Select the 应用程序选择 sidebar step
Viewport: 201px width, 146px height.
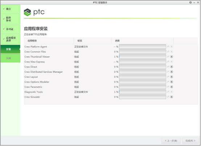[10, 39]
